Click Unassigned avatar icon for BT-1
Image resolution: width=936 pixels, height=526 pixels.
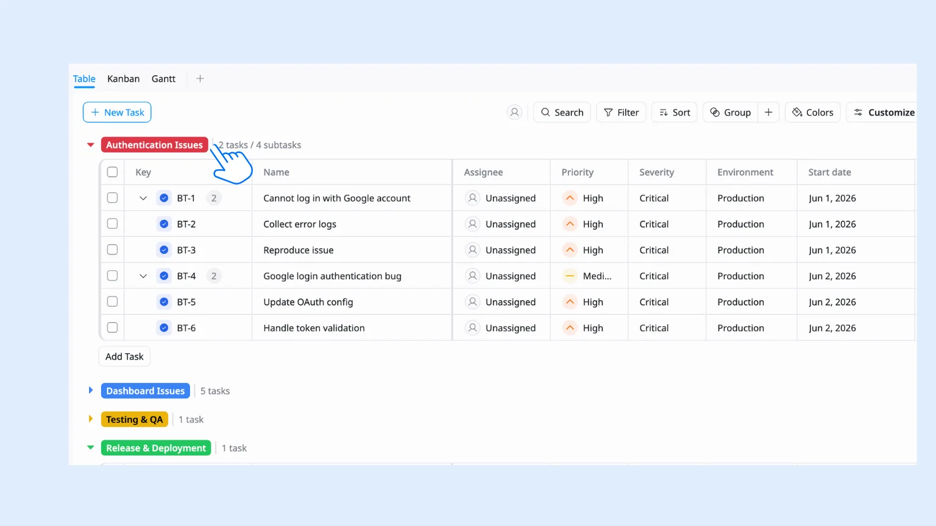coord(472,198)
